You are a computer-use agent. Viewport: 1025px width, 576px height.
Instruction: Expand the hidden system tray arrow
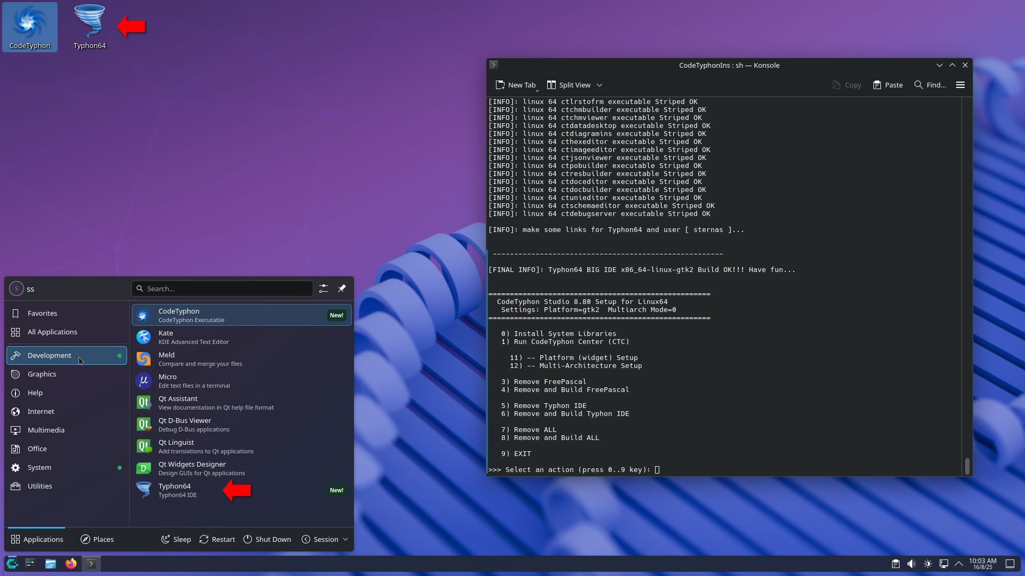coord(959,564)
